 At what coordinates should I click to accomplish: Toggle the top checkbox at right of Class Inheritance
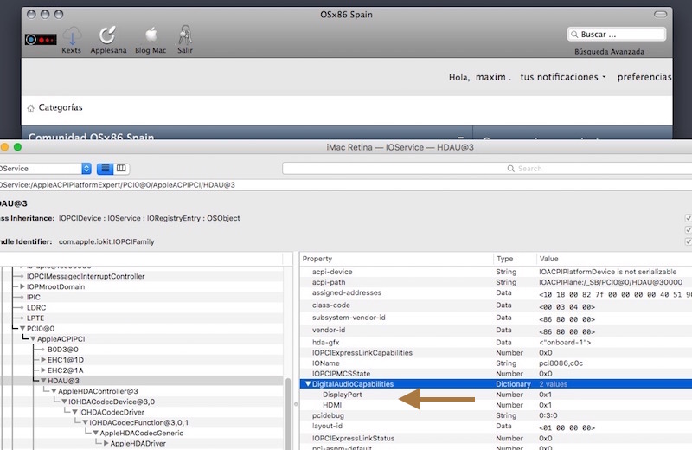tap(688, 218)
